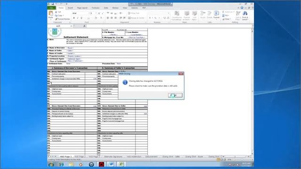Switch to Normal view in status bar
301x169 pixels.
pyautogui.click(x=218, y=160)
